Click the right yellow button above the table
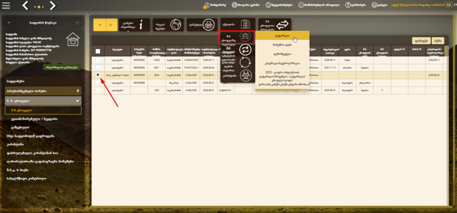The image size is (457, 213). (x=438, y=40)
